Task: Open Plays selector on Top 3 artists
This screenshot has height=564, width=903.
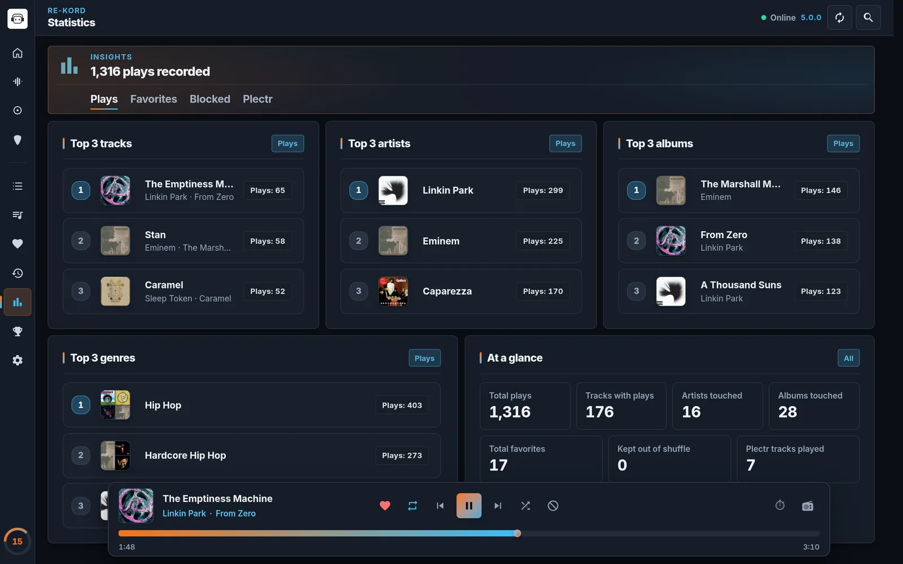Action: 565,143
